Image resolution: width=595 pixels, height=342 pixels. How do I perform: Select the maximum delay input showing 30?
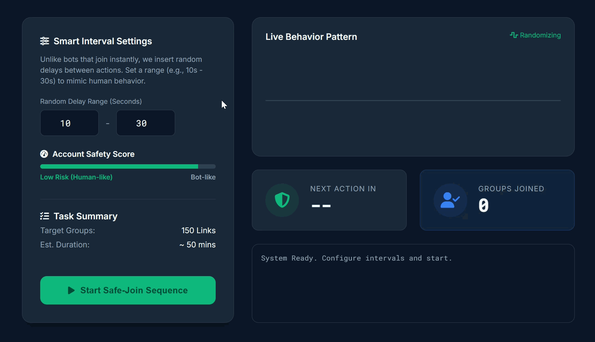coord(145,123)
